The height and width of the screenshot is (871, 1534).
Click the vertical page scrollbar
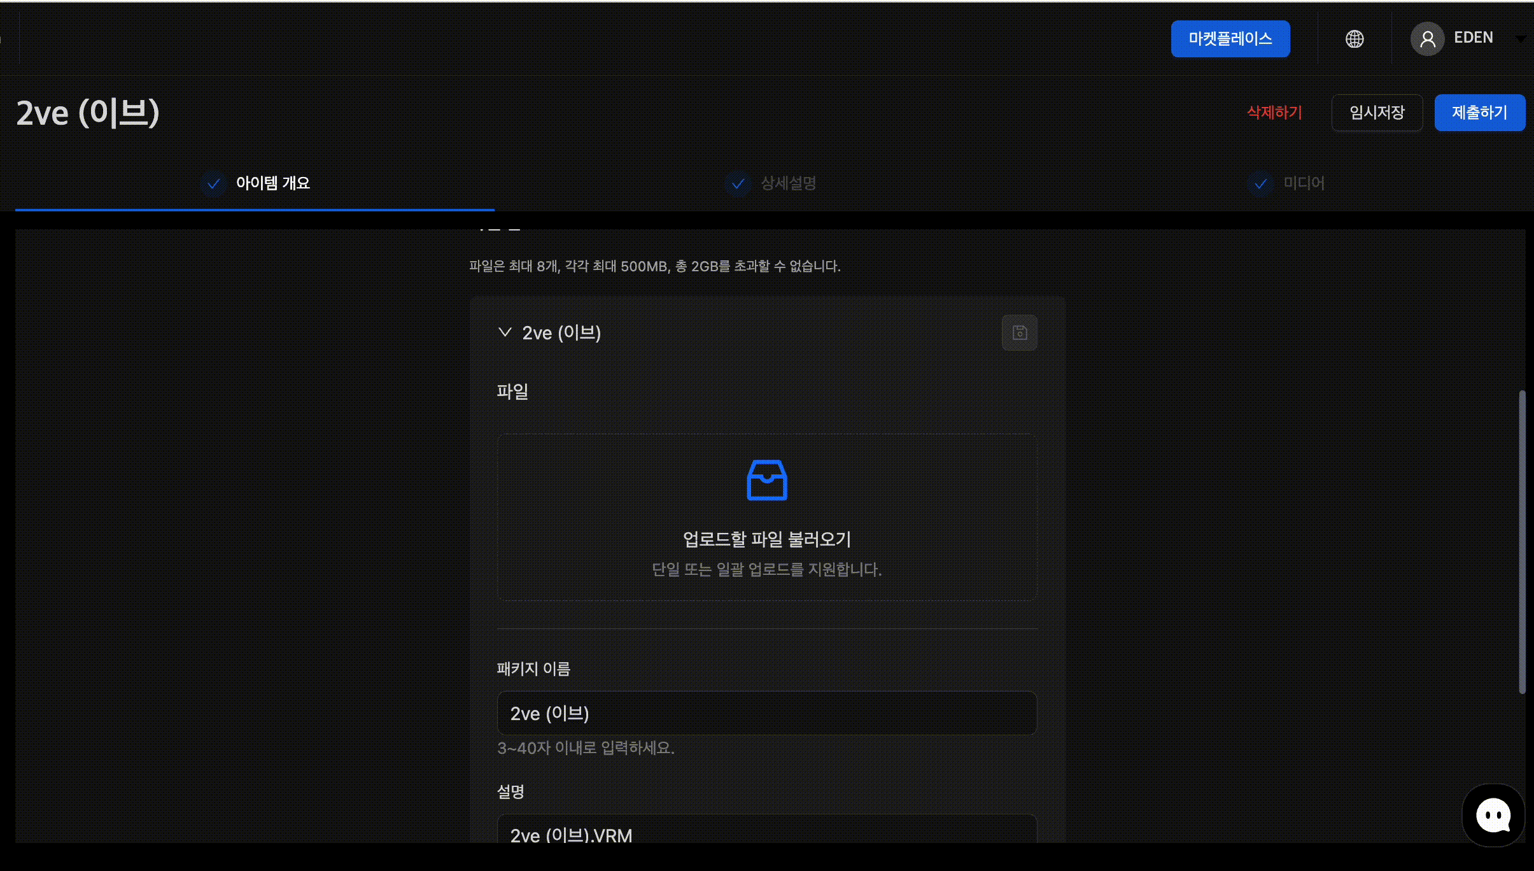[1522, 541]
